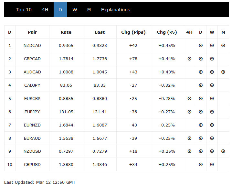Screen dimensions: 232x187
Task: Go to the Top 10 tab
Action: (x=24, y=10)
